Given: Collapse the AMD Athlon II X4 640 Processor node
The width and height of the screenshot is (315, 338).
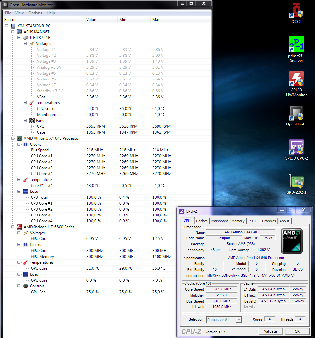Looking at the screenshot, I should [13, 138].
